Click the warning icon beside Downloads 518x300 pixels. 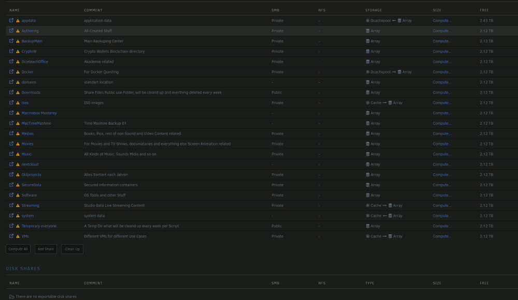[x=18, y=93]
